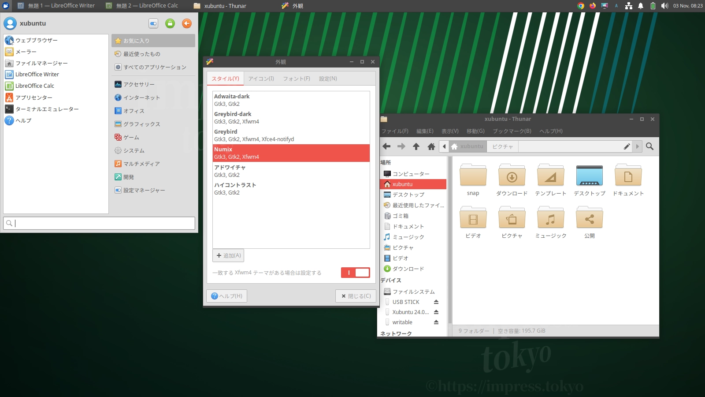Click the Thunar forward arrow icon
Viewport: 705px width, 397px height.
coord(401,146)
